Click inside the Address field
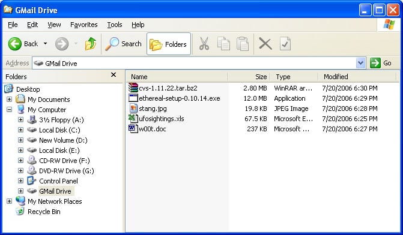403x235 pixels. (x=194, y=63)
